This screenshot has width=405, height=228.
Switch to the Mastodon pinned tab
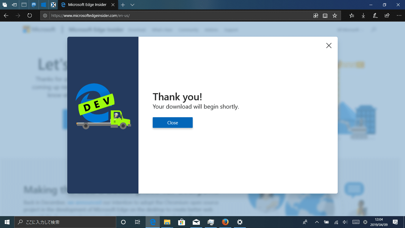point(34,5)
